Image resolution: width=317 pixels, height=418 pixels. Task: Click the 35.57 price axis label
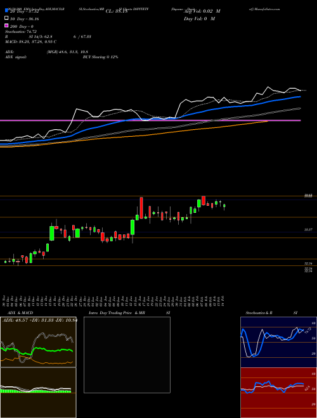(x=309, y=229)
